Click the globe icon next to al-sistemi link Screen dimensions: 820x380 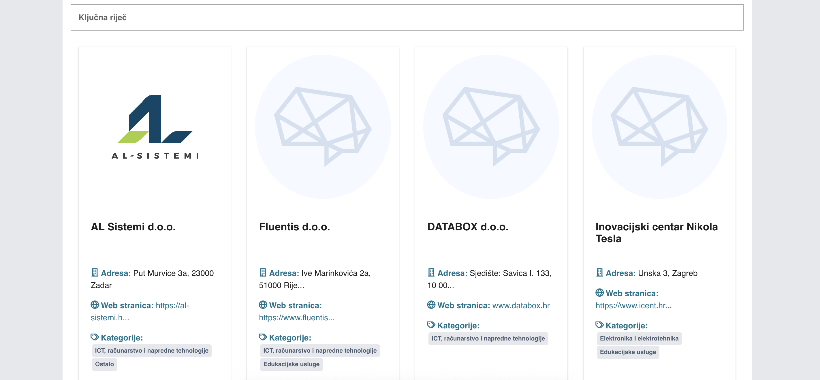[95, 305]
